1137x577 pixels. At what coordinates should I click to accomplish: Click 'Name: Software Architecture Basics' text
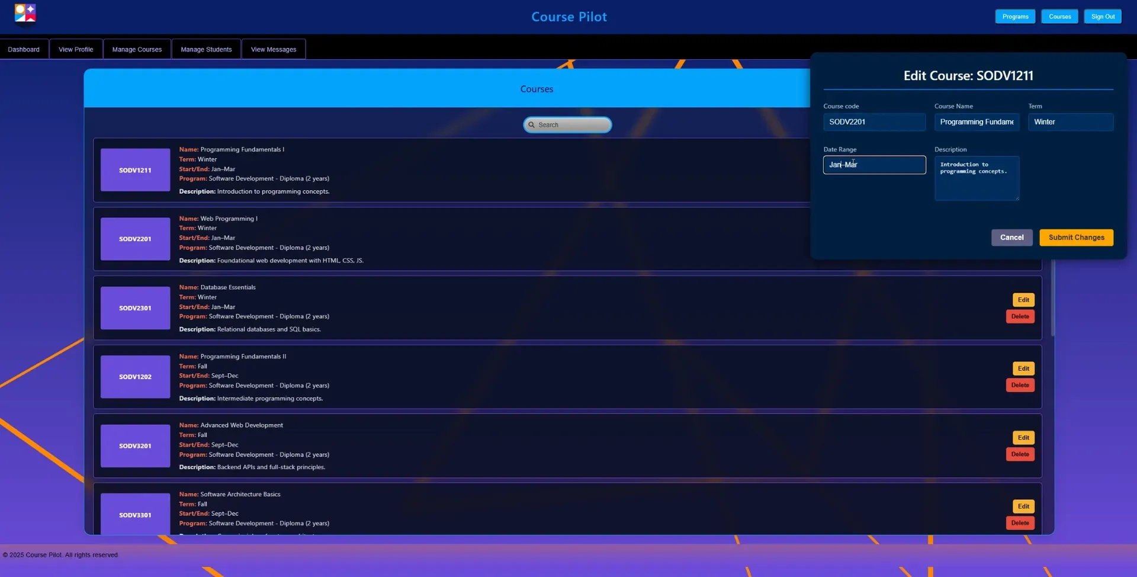point(230,494)
